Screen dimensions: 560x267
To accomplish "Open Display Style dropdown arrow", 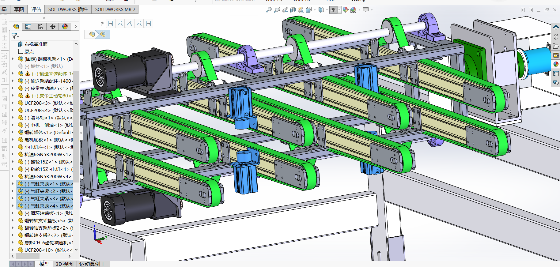I will [327, 10].
